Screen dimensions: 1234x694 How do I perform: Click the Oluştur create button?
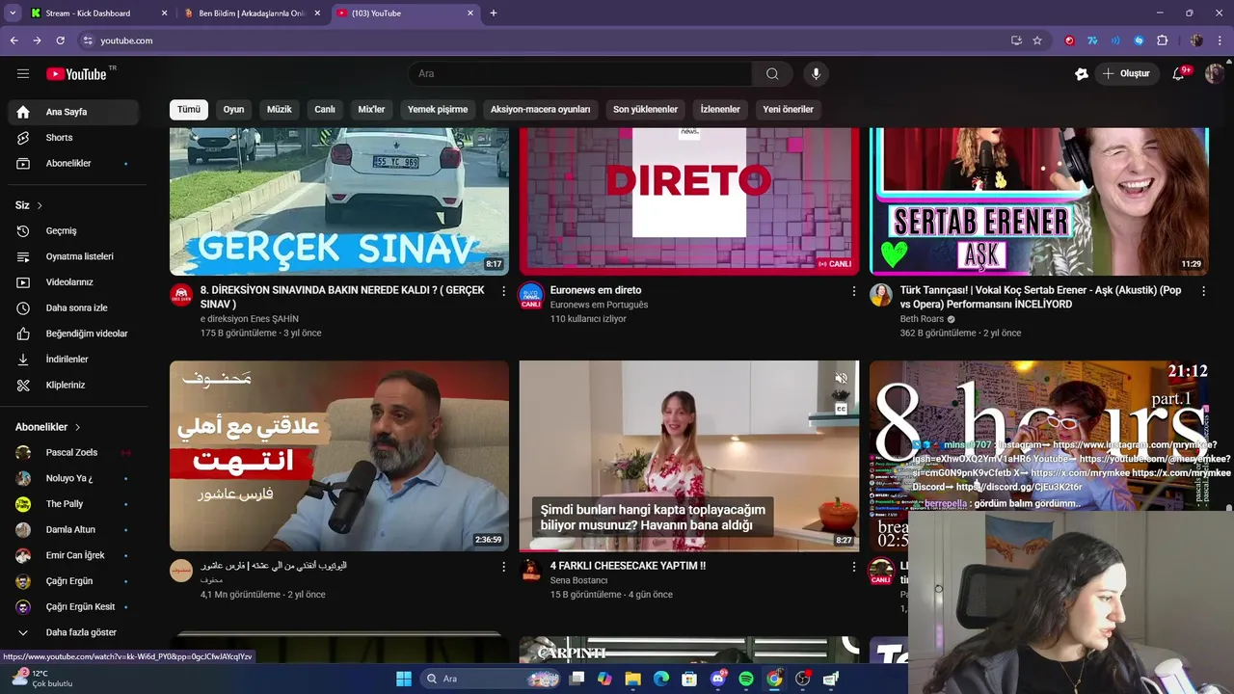[x=1126, y=74]
